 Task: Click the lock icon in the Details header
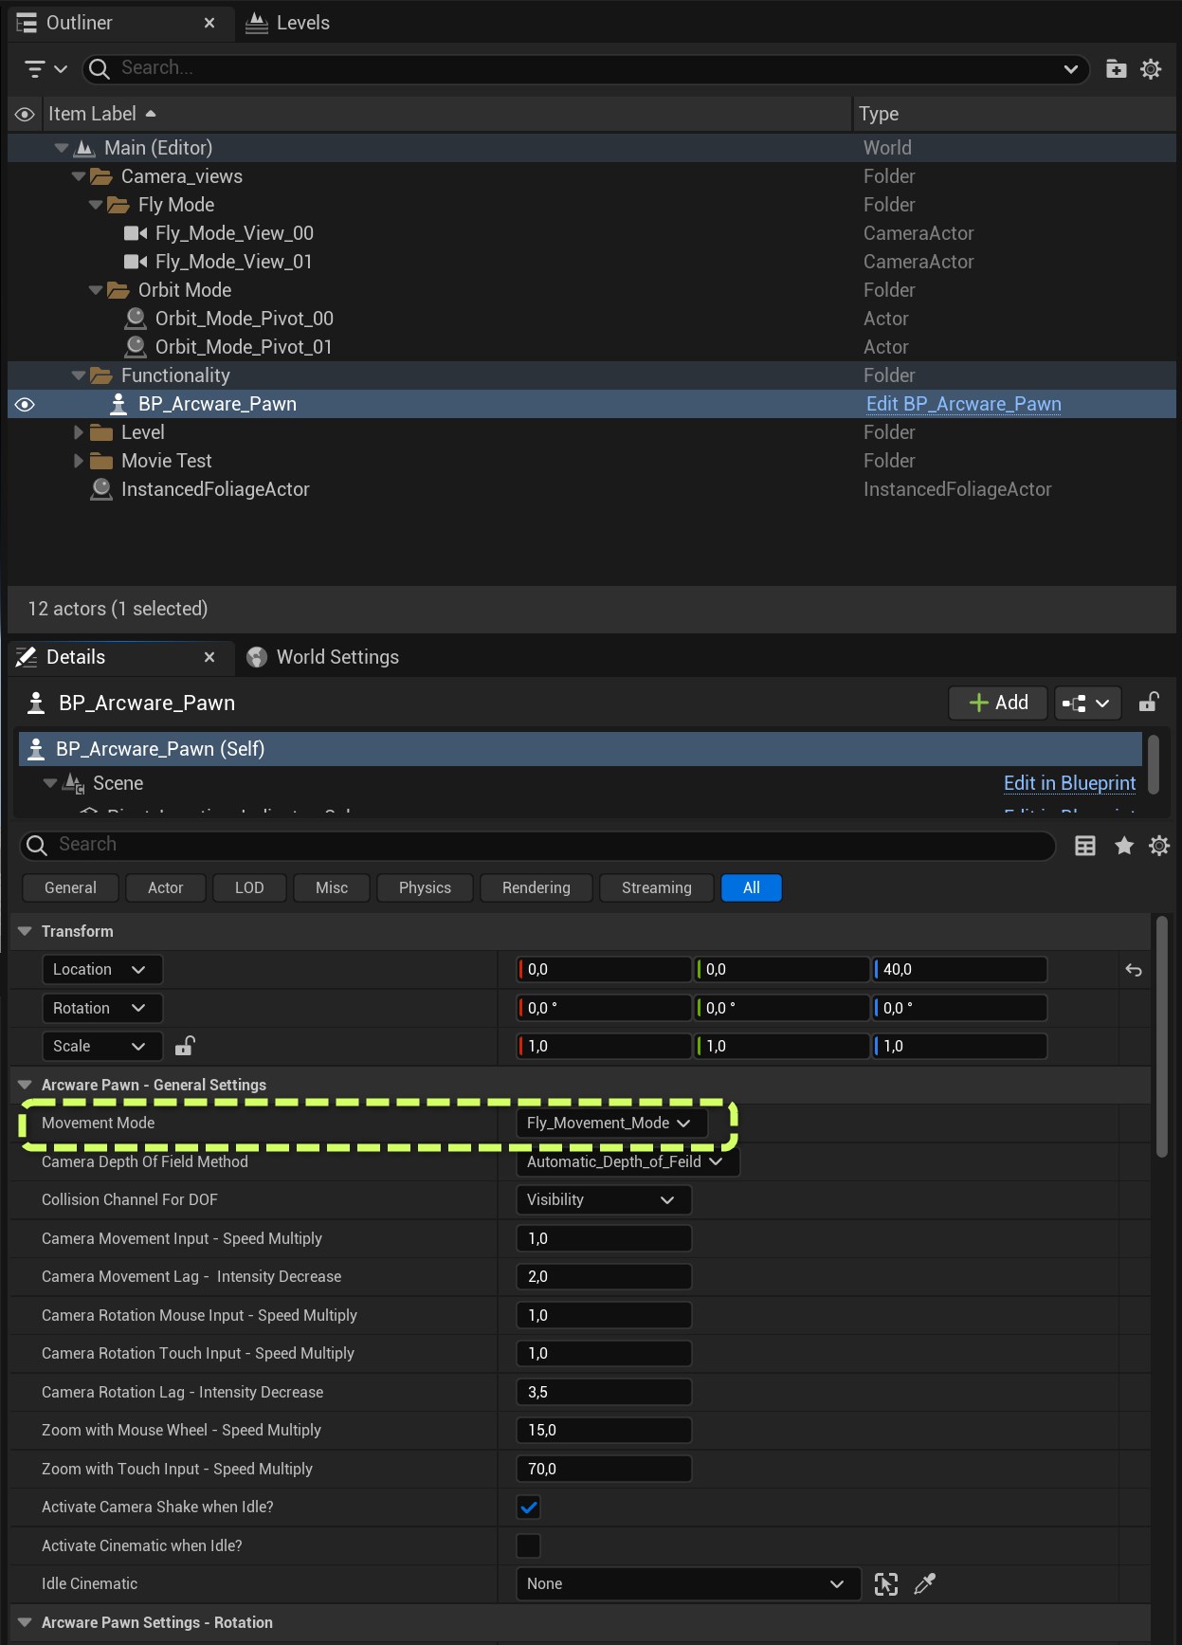coord(1149,703)
